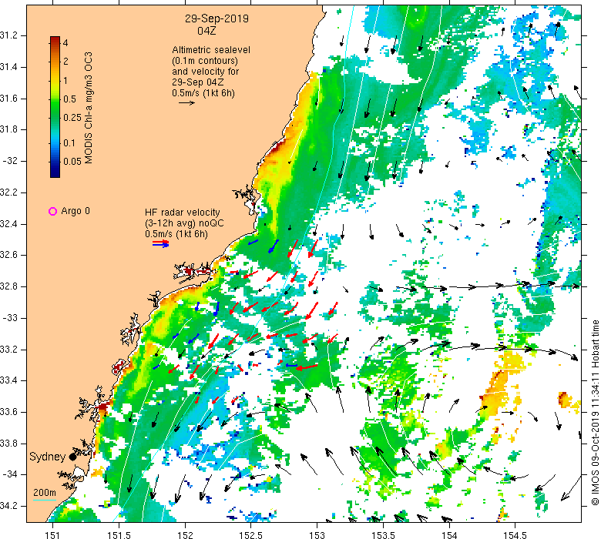Click the '(3-12h avg) noQC' text
This screenshot has width=601, height=539.
184,223
